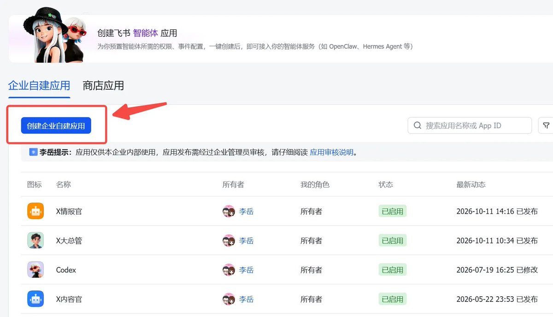Click the banner title 创建飞书 智能体 应用
Image resolution: width=553 pixels, height=317 pixels.
137,33
